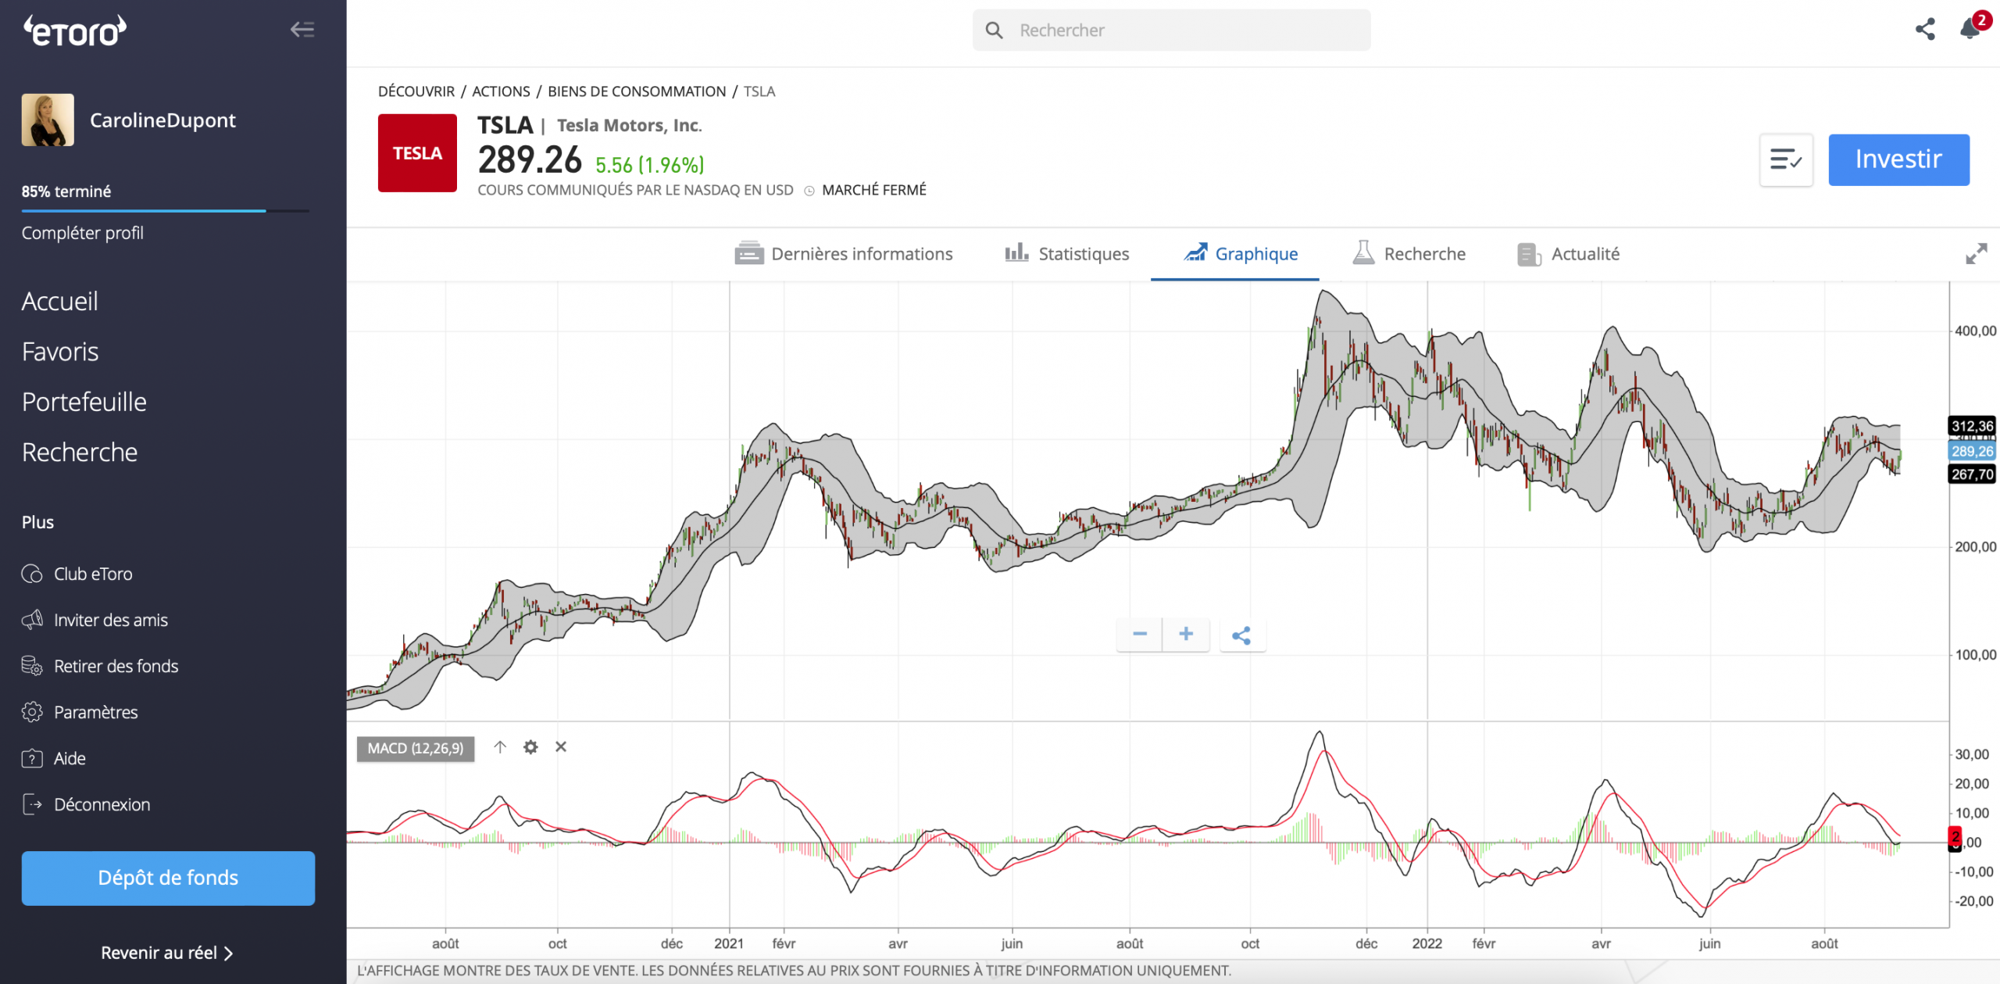Expand chart to fullscreen icon
This screenshot has height=984, width=2000.
point(1976,254)
